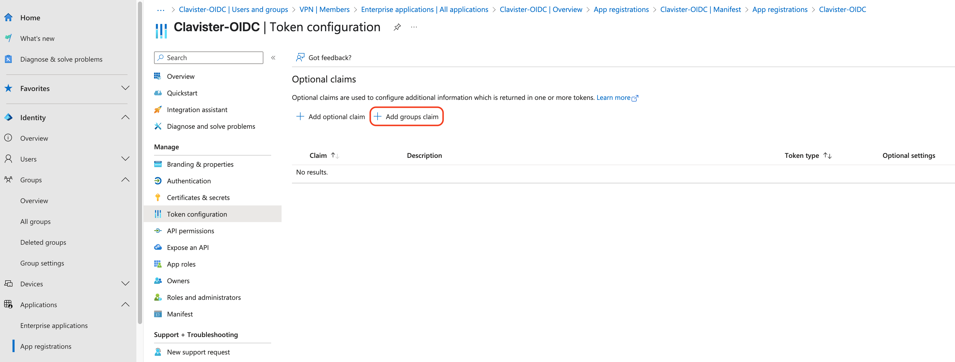
Task: Sort the table by Token type arrows
Action: point(827,155)
